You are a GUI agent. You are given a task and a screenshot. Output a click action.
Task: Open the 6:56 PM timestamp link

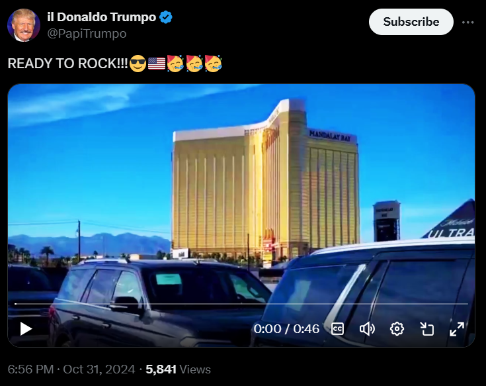pos(30,369)
